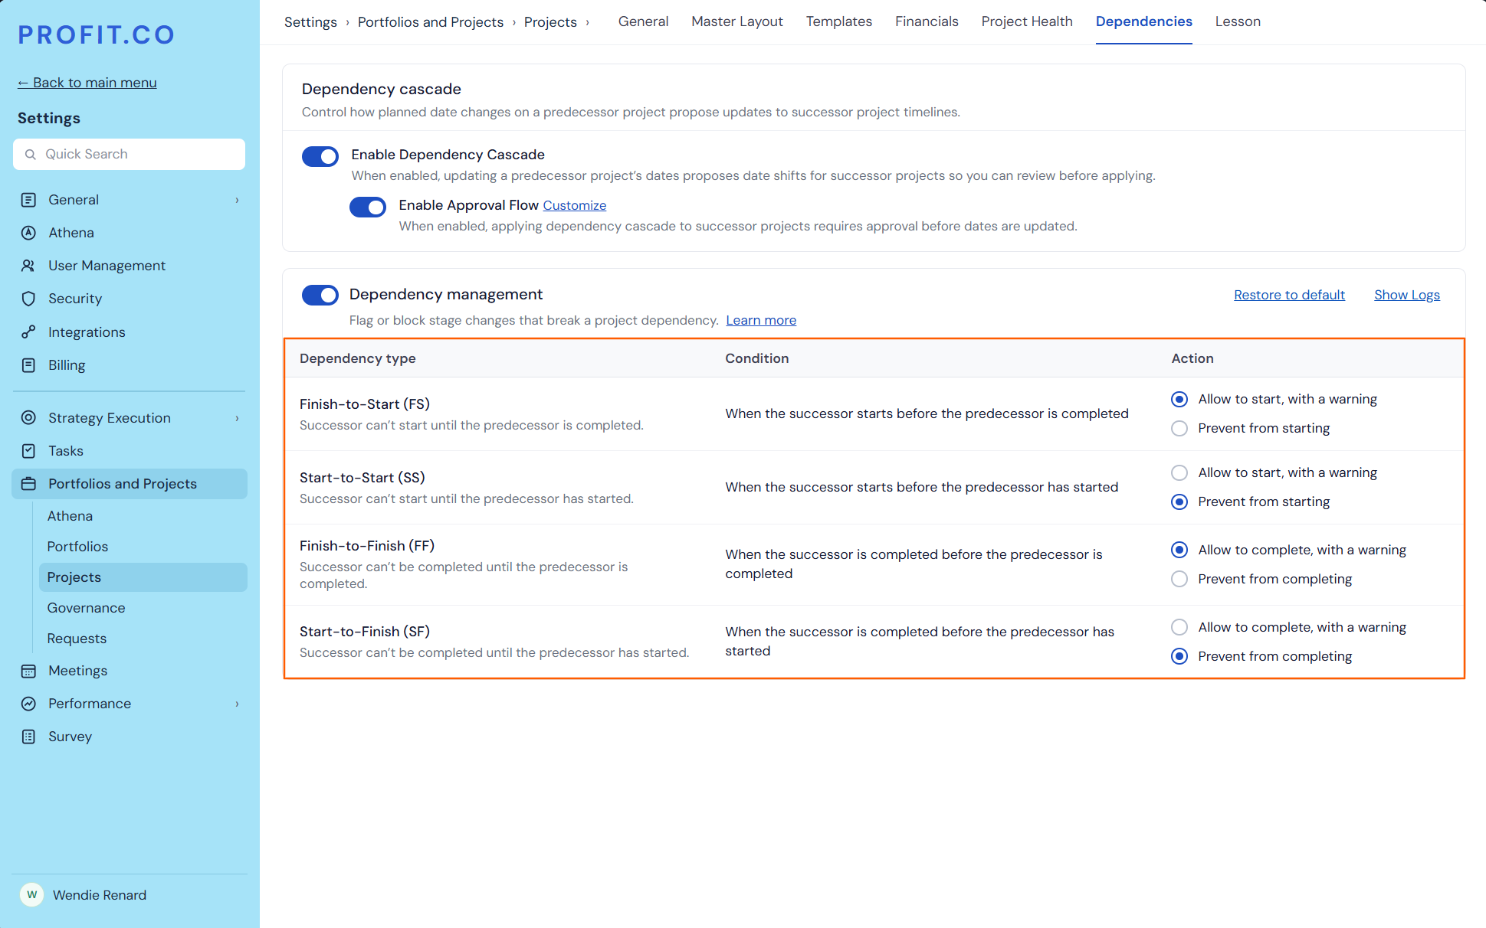Open the Master Layout tab
The height and width of the screenshot is (928, 1486).
pyautogui.click(x=737, y=21)
